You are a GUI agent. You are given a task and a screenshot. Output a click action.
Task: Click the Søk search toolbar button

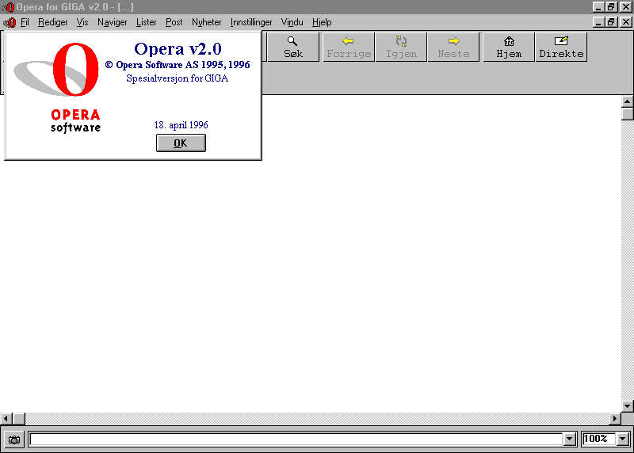(292, 48)
